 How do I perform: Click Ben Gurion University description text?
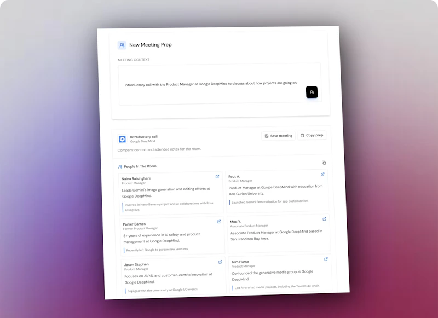[x=276, y=190]
